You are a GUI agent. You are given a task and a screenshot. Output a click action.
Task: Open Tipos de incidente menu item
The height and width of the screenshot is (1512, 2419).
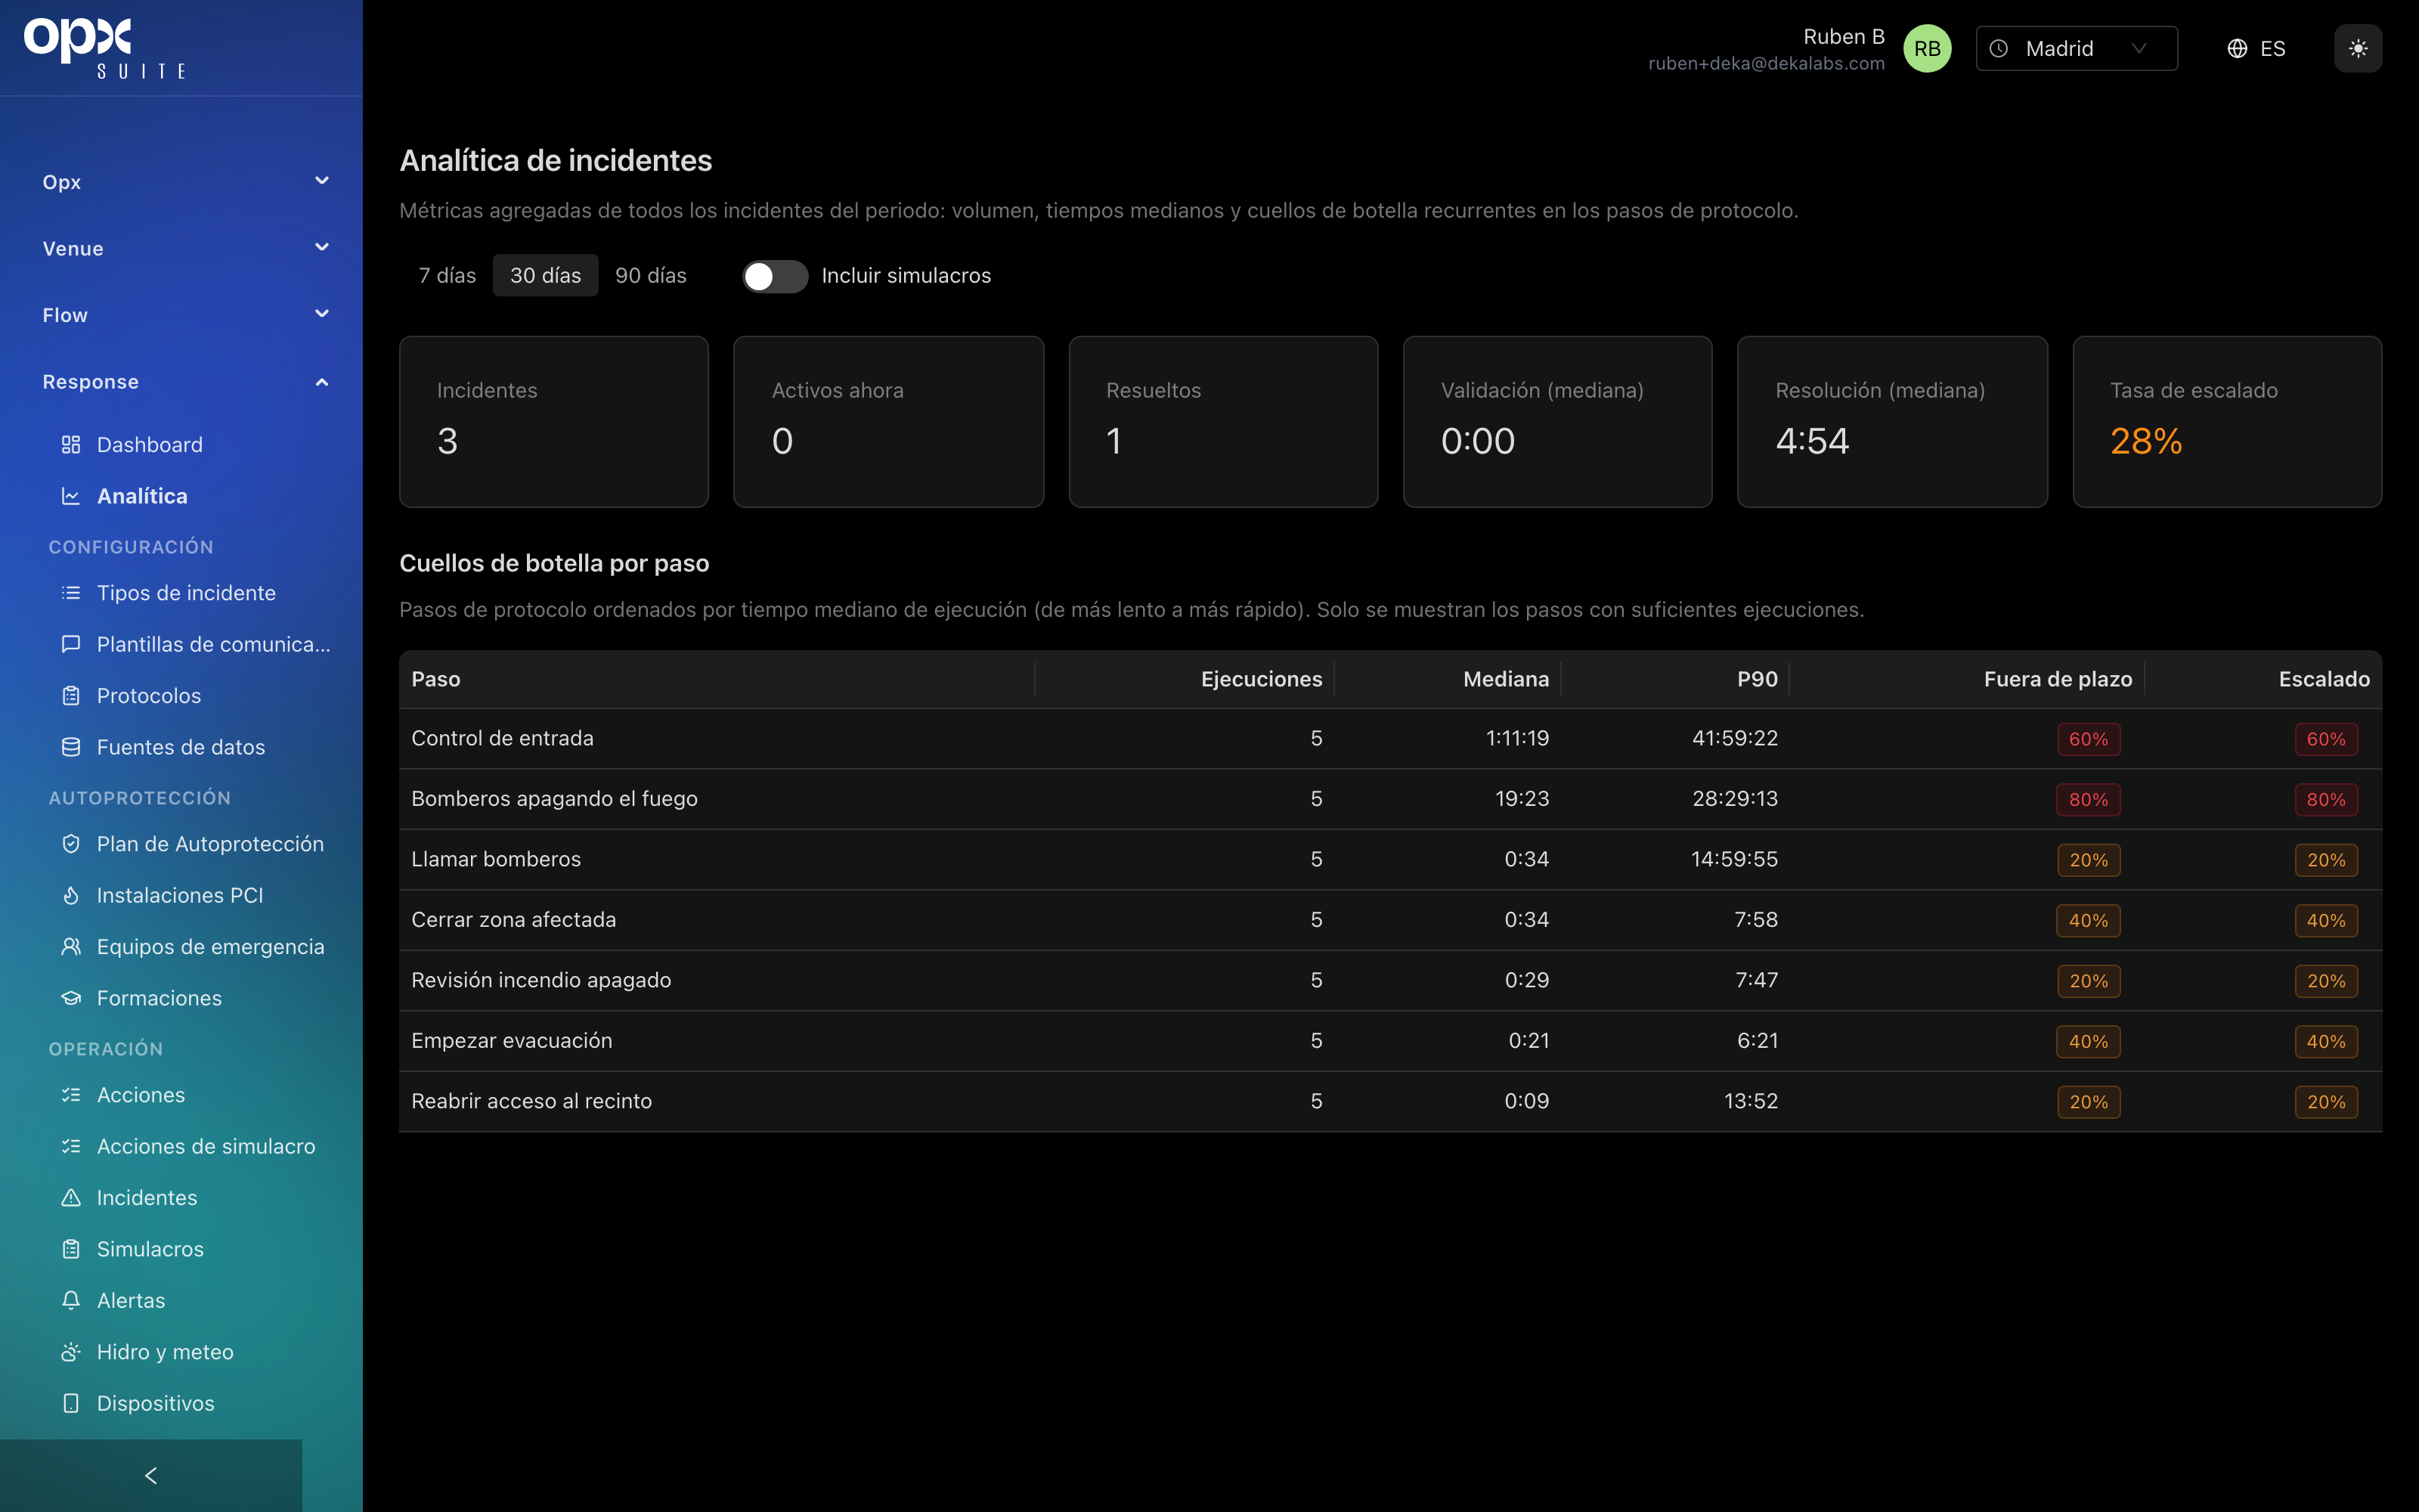click(186, 593)
